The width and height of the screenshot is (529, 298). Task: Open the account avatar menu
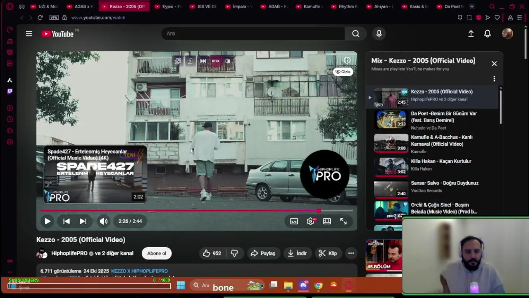coord(507,34)
